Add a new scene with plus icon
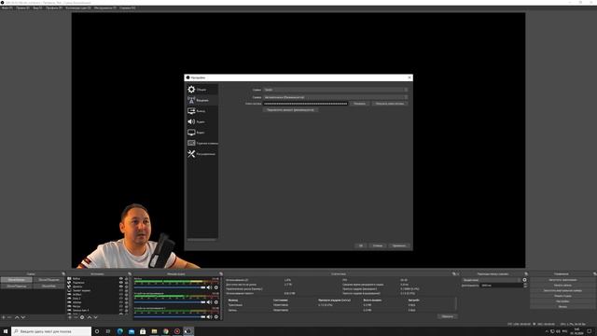 (3, 317)
